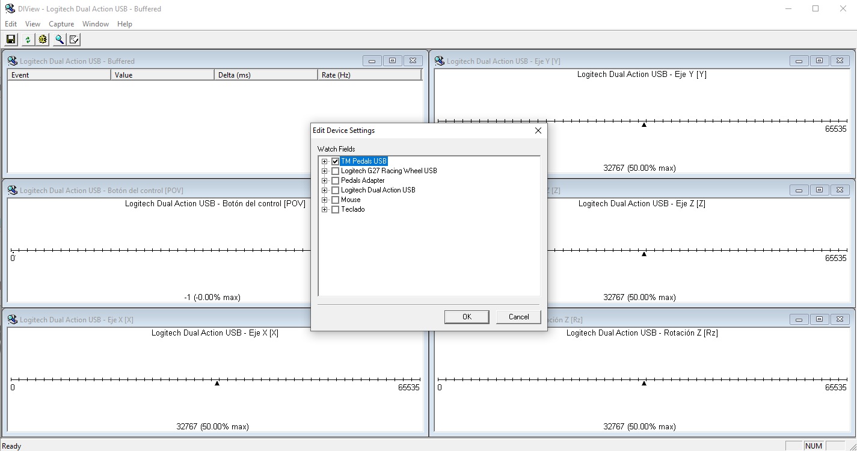857x451 pixels.
Task: Click the icon of the Buffered child window
Action: point(13,61)
